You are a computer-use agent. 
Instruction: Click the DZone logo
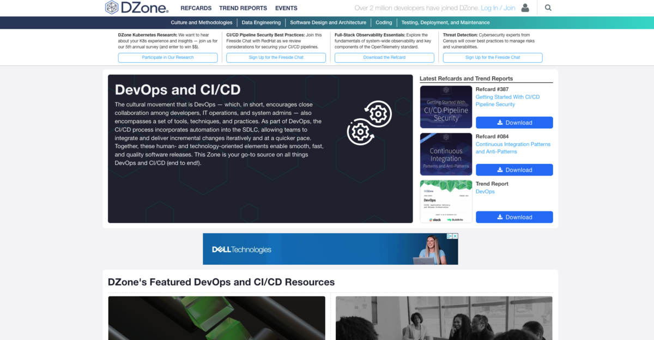click(x=135, y=8)
